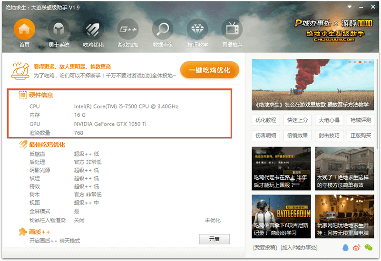Open 倍镜效果 link
381x261 pixels.
pyautogui.click(x=297, y=135)
